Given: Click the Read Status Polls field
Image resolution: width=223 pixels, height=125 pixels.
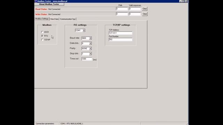Looking at the screenshot, I should 122,9.
